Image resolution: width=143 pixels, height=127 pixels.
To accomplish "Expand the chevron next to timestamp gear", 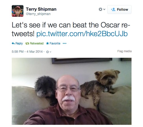I will (50, 52).
